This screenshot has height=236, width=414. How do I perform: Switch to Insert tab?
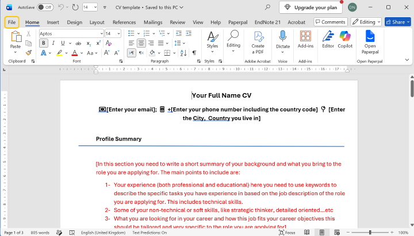pos(53,22)
